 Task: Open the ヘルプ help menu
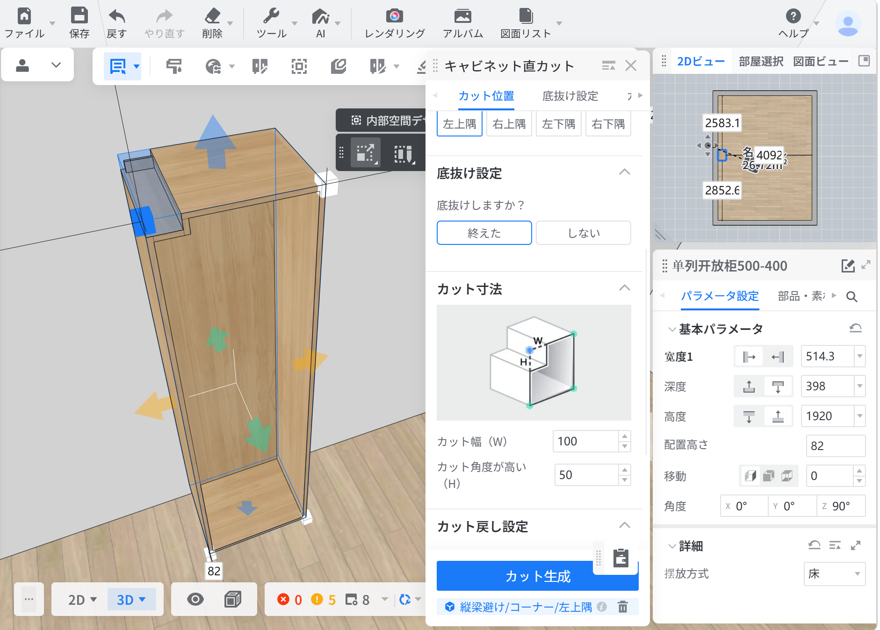click(x=793, y=16)
